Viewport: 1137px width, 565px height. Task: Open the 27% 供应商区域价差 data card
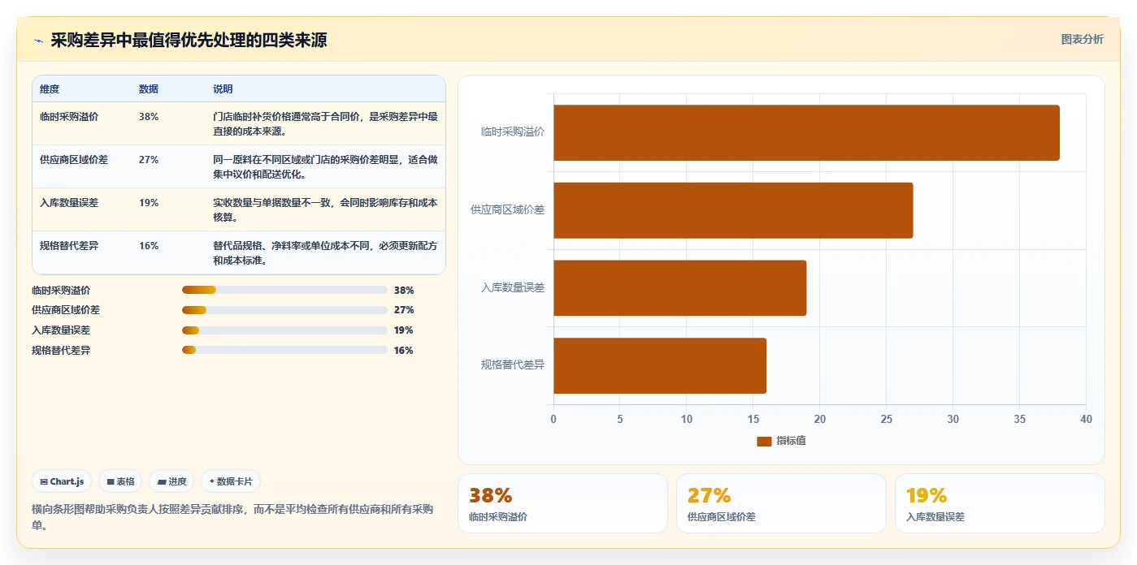pos(781,503)
